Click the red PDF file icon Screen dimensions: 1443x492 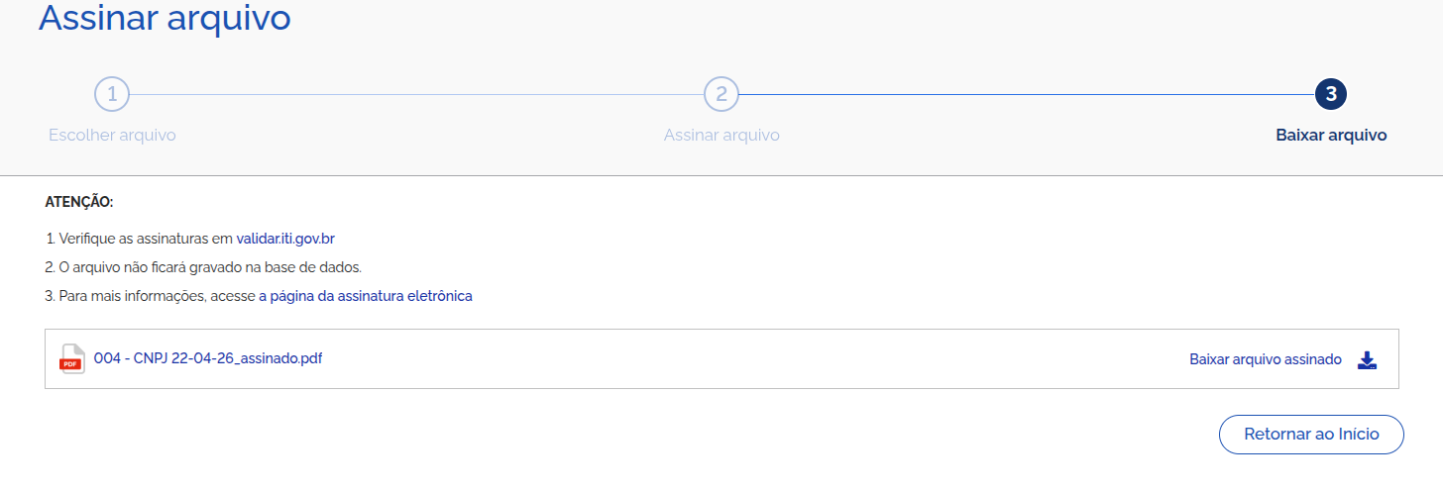tap(72, 358)
